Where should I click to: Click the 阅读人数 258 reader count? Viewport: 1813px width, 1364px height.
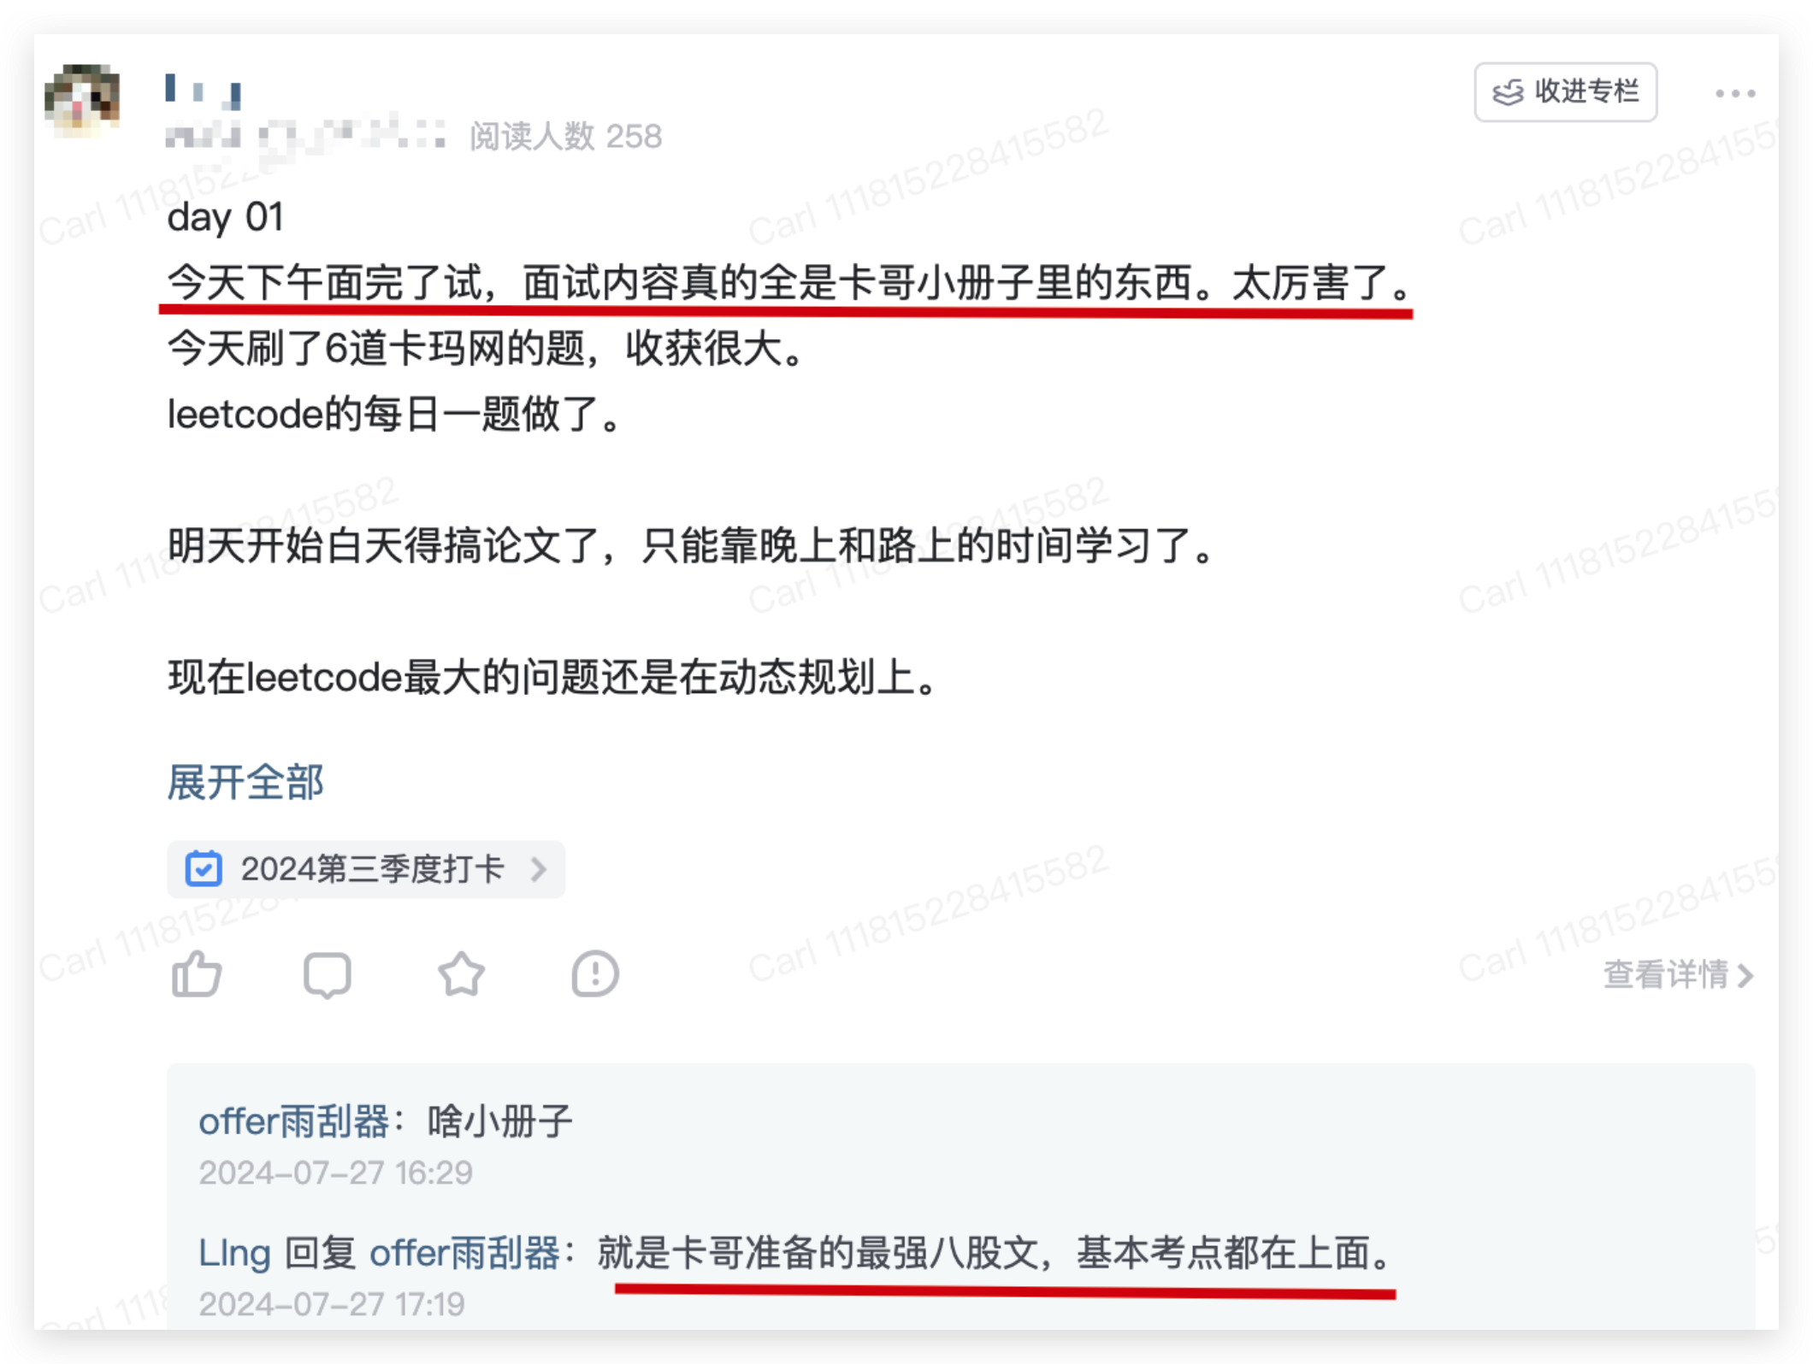click(565, 136)
